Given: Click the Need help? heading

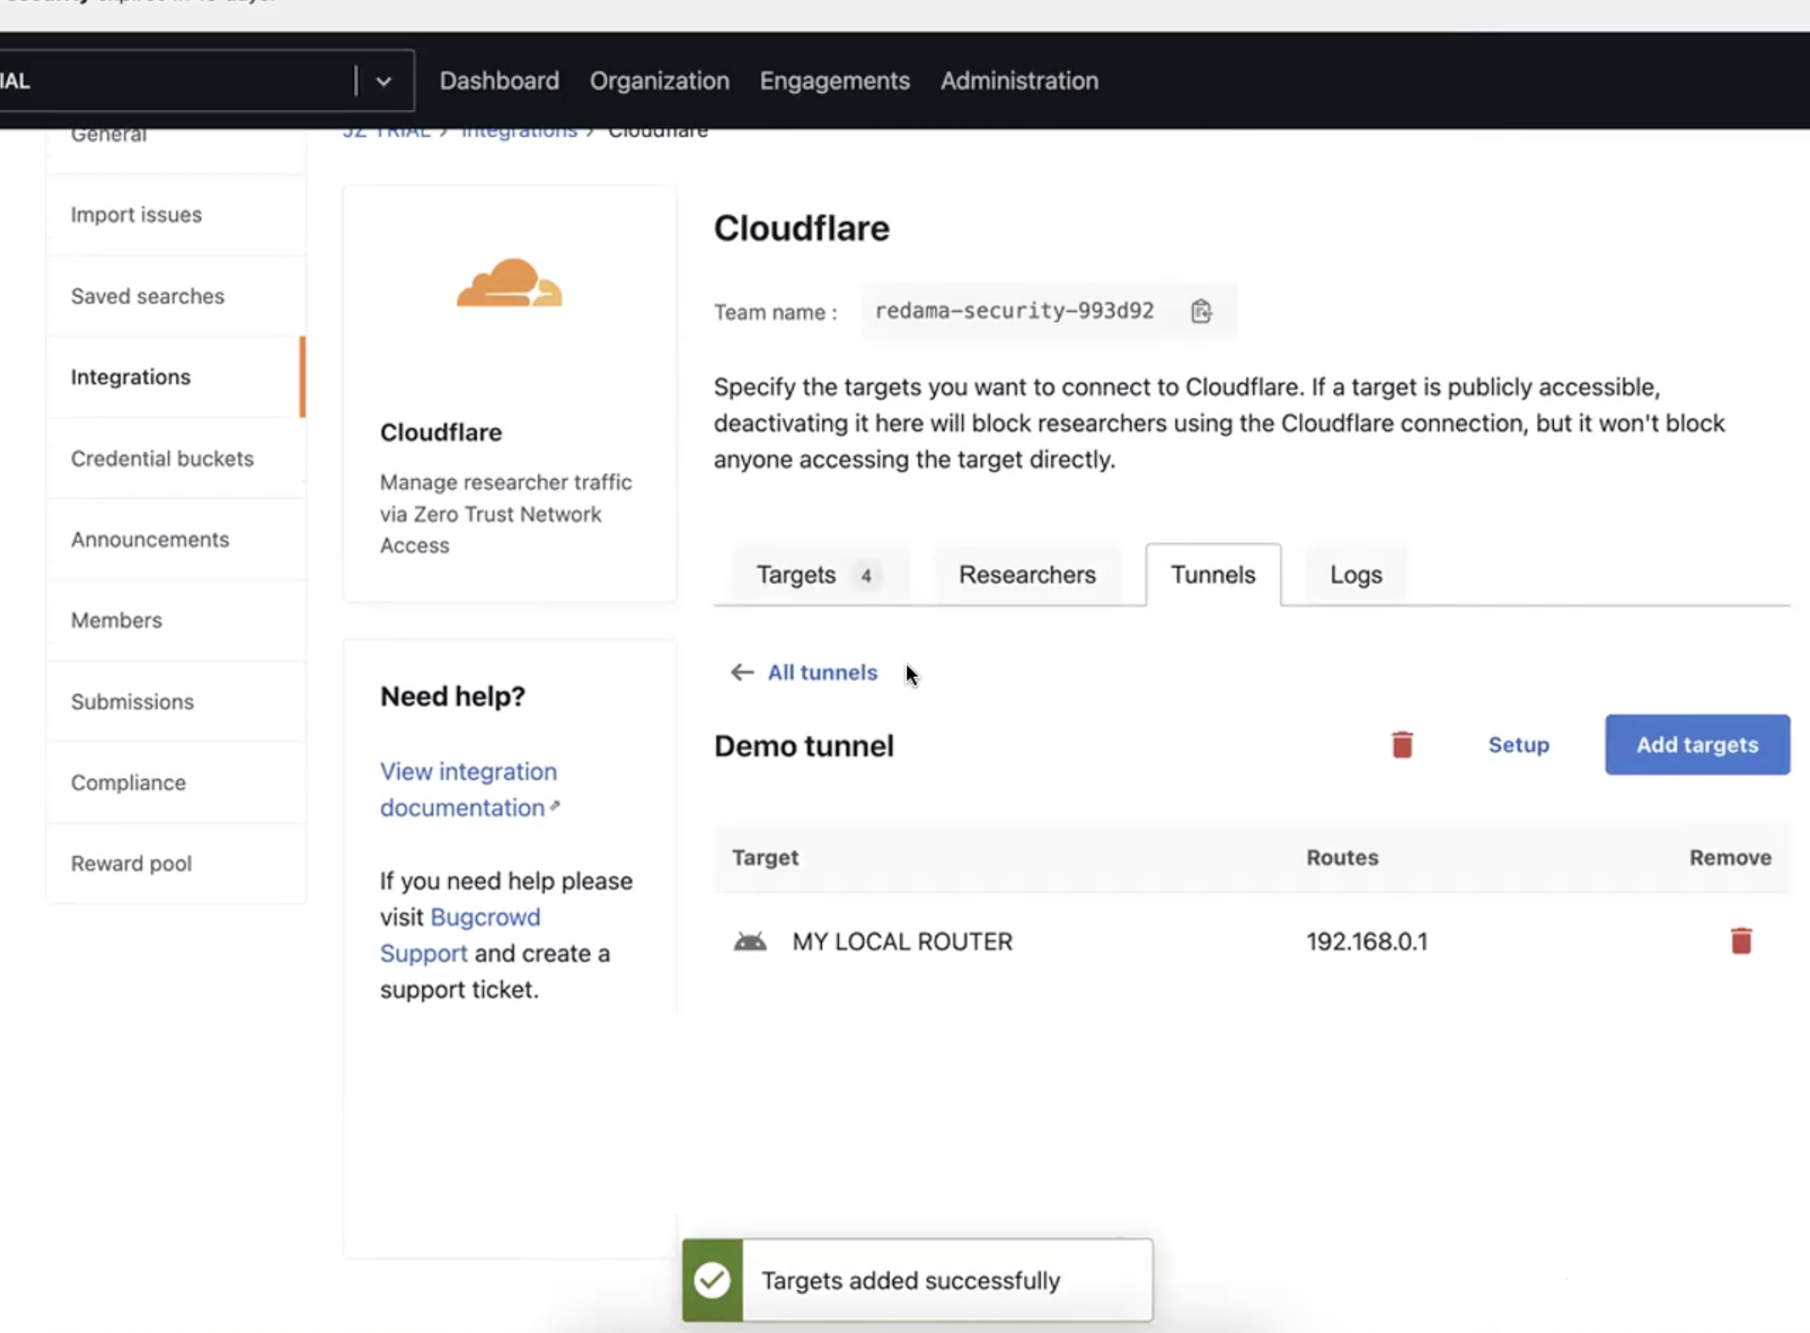Looking at the screenshot, I should click(452, 696).
